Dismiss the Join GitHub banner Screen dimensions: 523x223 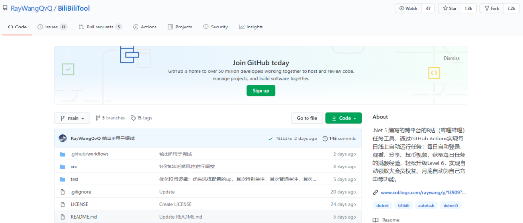(451, 58)
